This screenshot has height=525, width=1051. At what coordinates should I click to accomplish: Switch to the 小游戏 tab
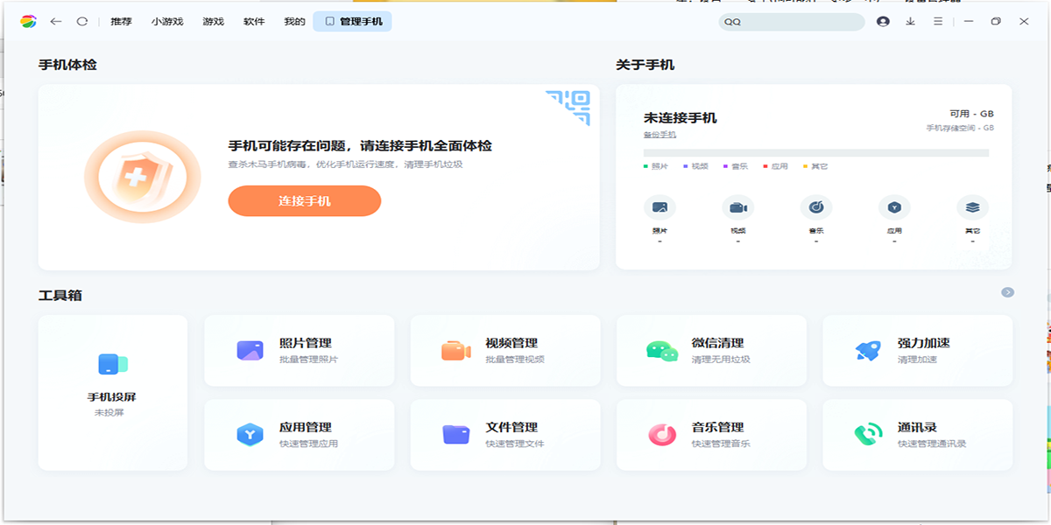166,21
